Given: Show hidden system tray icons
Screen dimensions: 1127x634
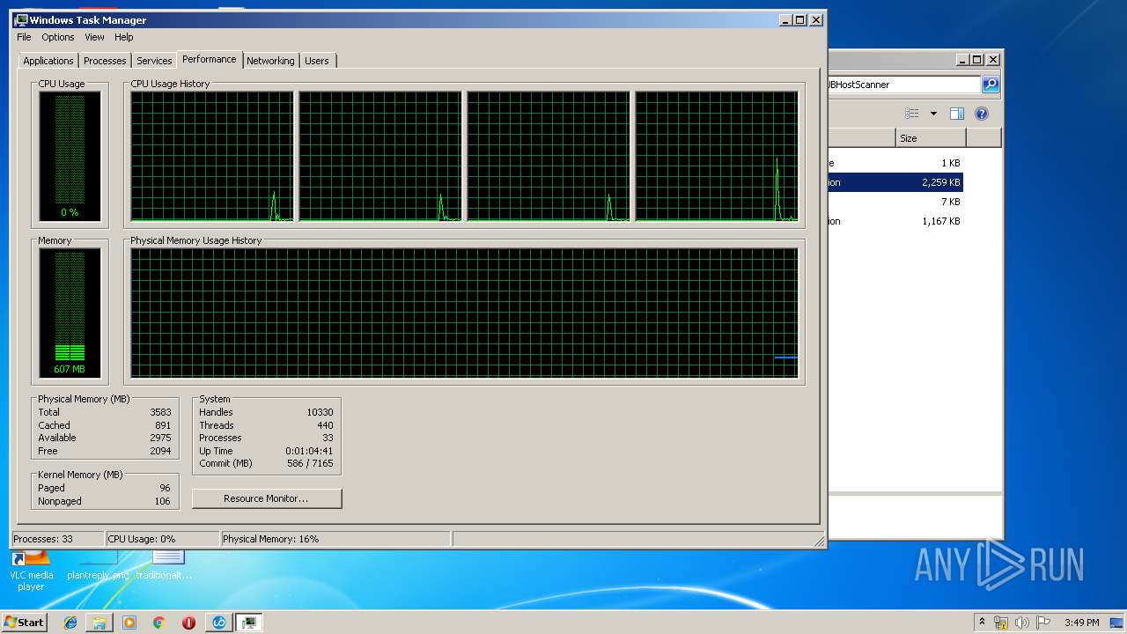Looking at the screenshot, I should pyautogui.click(x=982, y=623).
